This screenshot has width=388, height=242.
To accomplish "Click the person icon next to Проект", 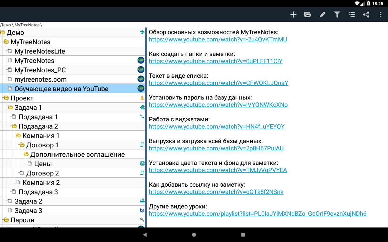I will coord(142,98).
